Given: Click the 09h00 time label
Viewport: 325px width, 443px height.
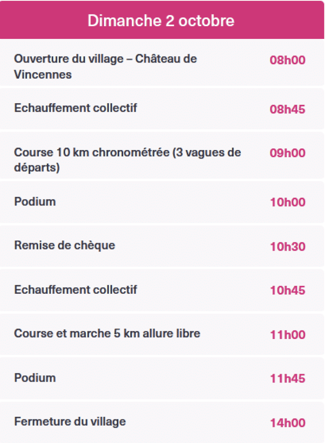Looking at the screenshot, I should pos(287,153).
